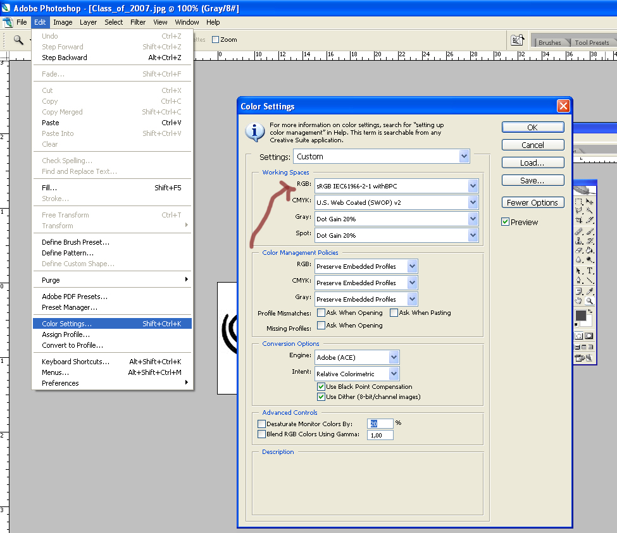Image resolution: width=617 pixels, height=533 pixels.
Task: Select the Hand tool in toolbox
Action: click(x=579, y=301)
